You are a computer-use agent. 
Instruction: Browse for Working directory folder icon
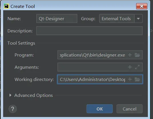coord(137,79)
